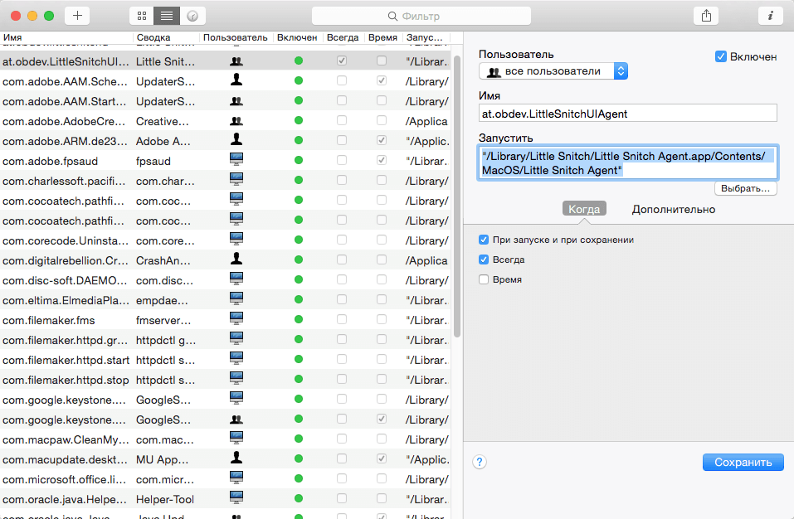The height and width of the screenshot is (519, 794).
Task: Sort by the Всегда column header
Action: click(343, 37)
